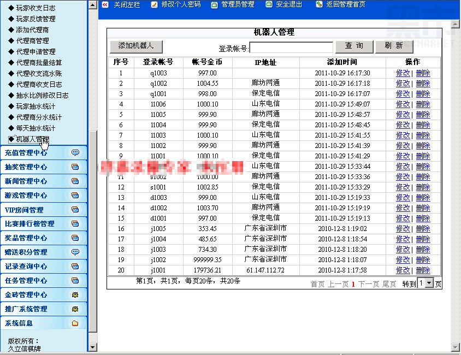Click the 登录帐号 column header
The image size is (461, 355).
coord(158,62)
